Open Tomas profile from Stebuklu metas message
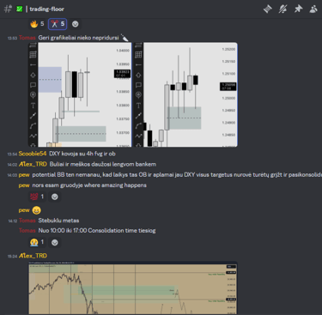The image size is (322, 315). (x=27, y=221)
